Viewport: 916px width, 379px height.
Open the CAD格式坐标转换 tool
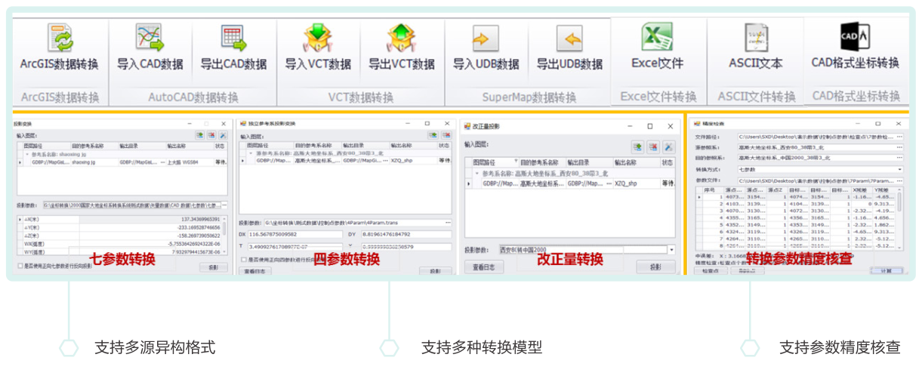pyautogui.click(x=856, y=47)
